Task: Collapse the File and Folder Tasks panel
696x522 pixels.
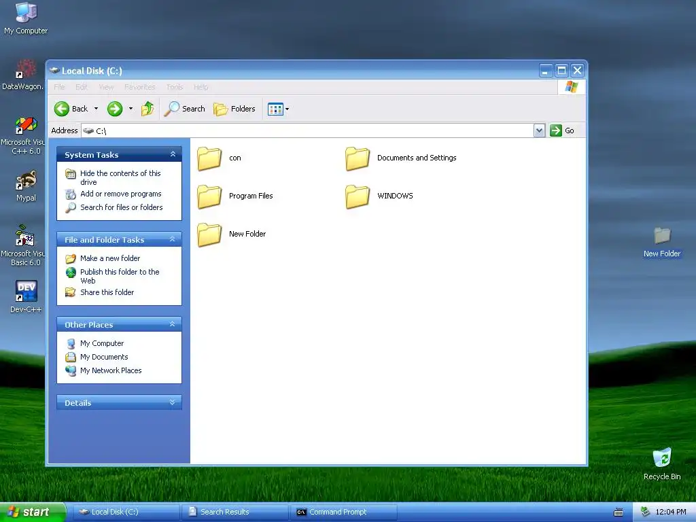Action: 172,239
